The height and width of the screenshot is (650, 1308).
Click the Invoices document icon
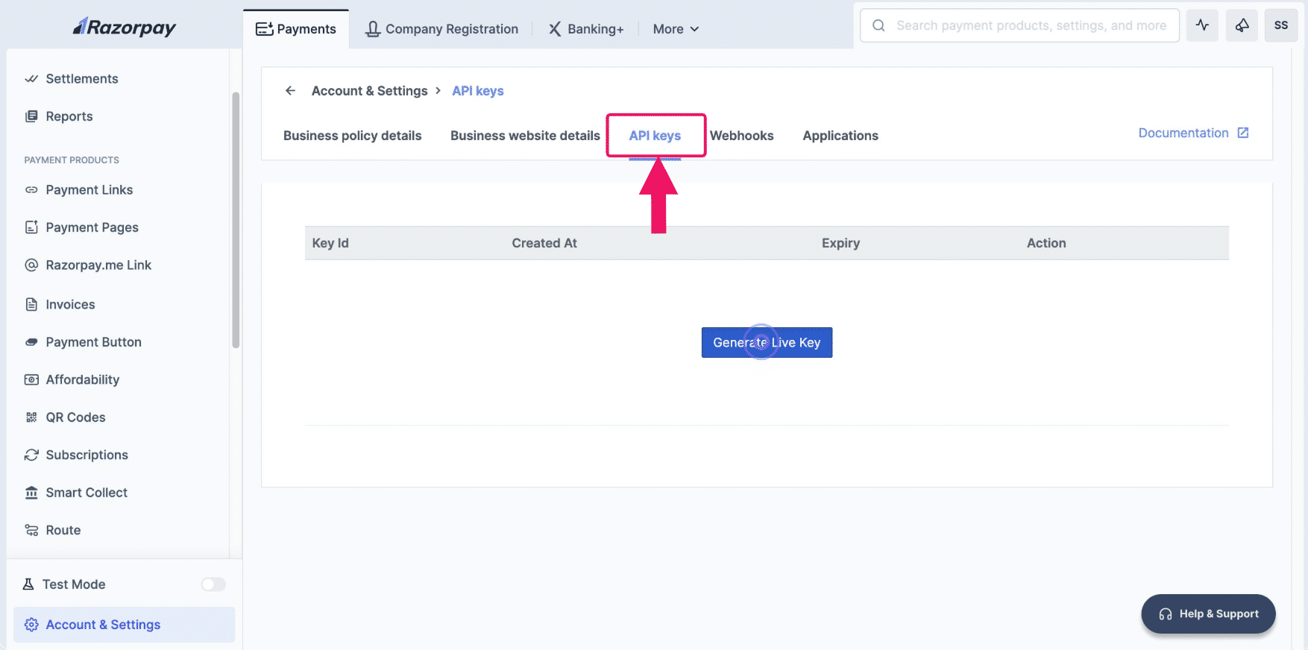coord(31,304)
